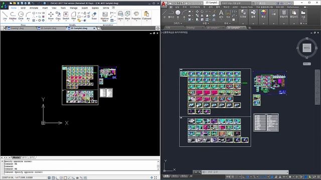This screenshot has height=180, width=321.
Task: Select the Line tool in ZWCAD
Action: [5, 15]
